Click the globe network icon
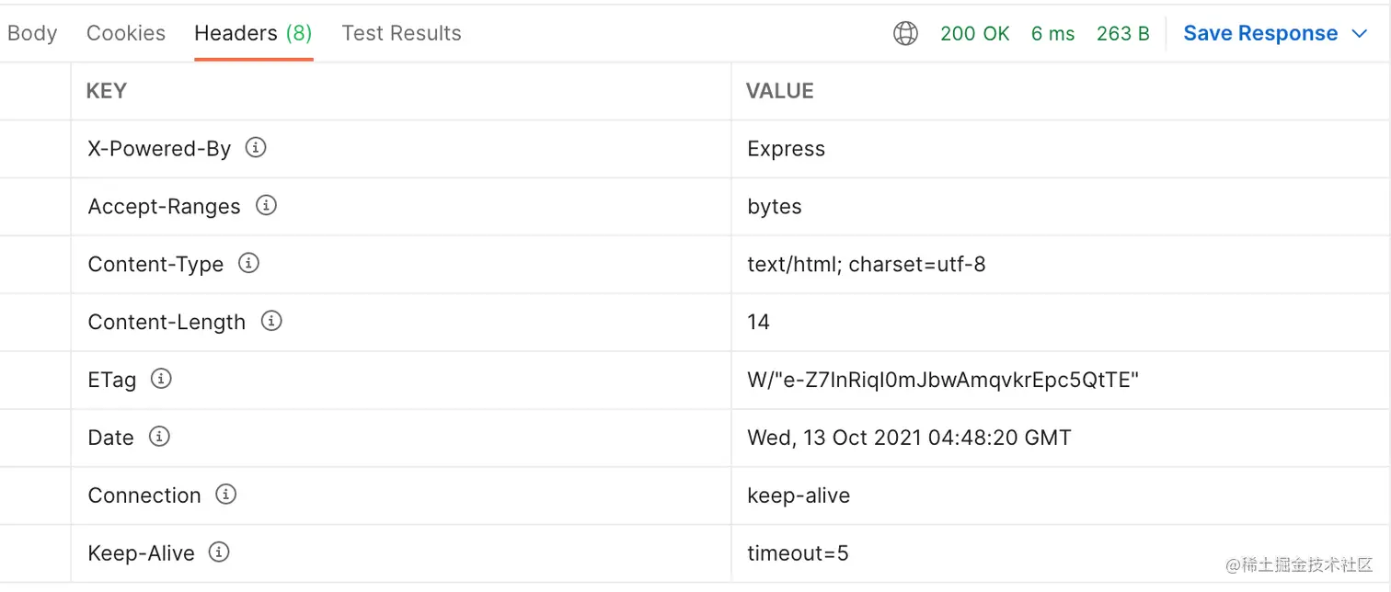Image resolution: width=1391 pixels, height=592 pixels. (905, 34)
